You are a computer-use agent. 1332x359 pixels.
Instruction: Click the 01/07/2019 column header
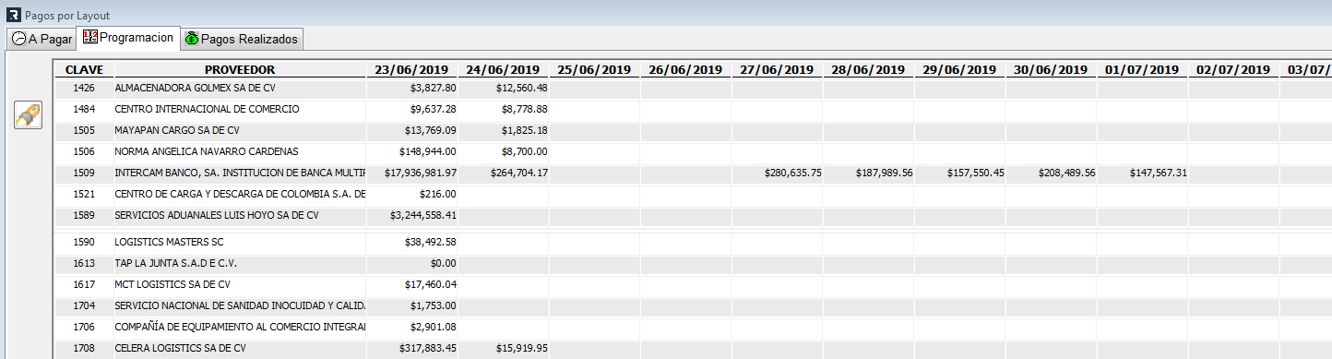point(1143,70)
